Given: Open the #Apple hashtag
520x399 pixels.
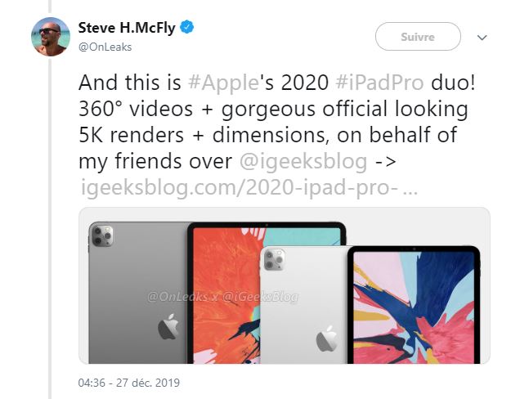Looking at the screenshot, I should point(223,83).
